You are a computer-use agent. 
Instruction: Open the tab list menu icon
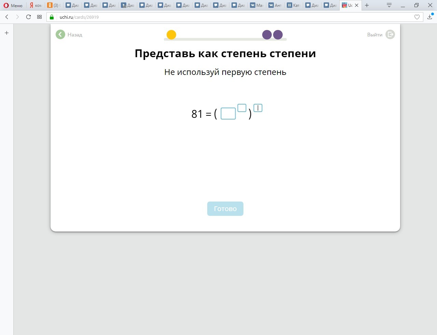(389, 5)
